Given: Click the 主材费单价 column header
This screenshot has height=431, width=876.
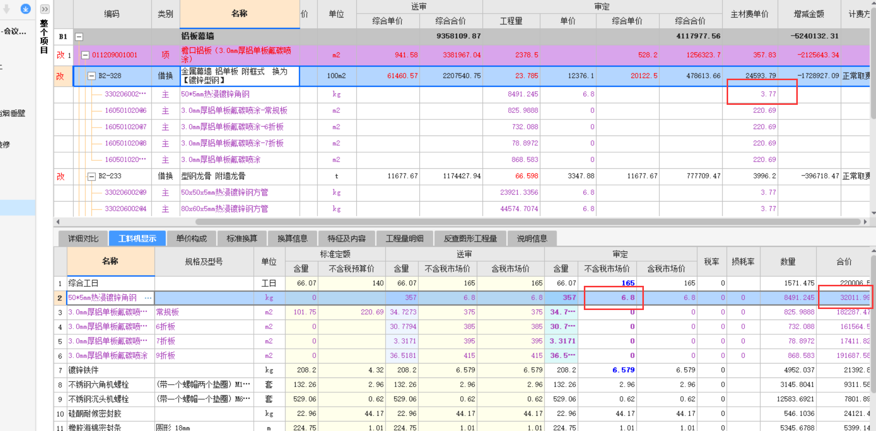Looking at the screenshot, I should [x=750, y=14].
